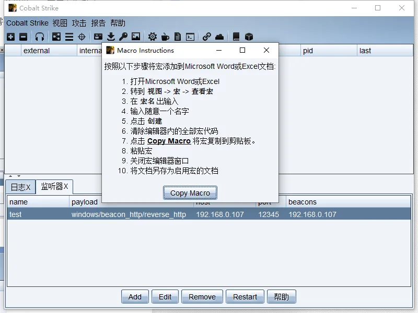Close the Macro Instructions dialog
The width and height of the screenshot is (418, 313).
point(266,50)
